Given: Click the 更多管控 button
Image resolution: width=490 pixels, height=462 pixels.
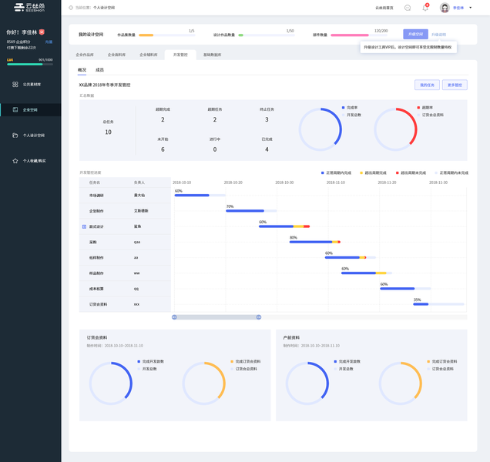Looking at the screenshot, I should 455,85.
